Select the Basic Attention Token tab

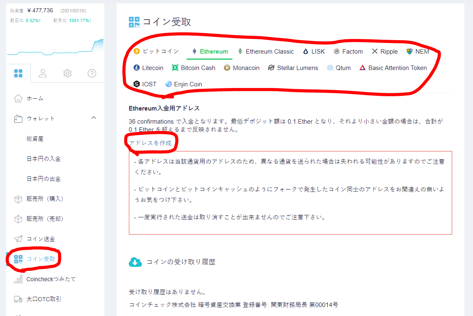[x=393, y=68]
